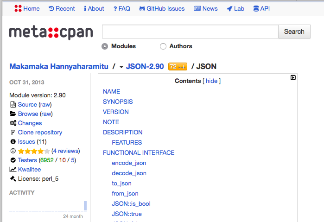
Task: Jump to JSON::is_bool entry
Action: click(x=131, y=203)
